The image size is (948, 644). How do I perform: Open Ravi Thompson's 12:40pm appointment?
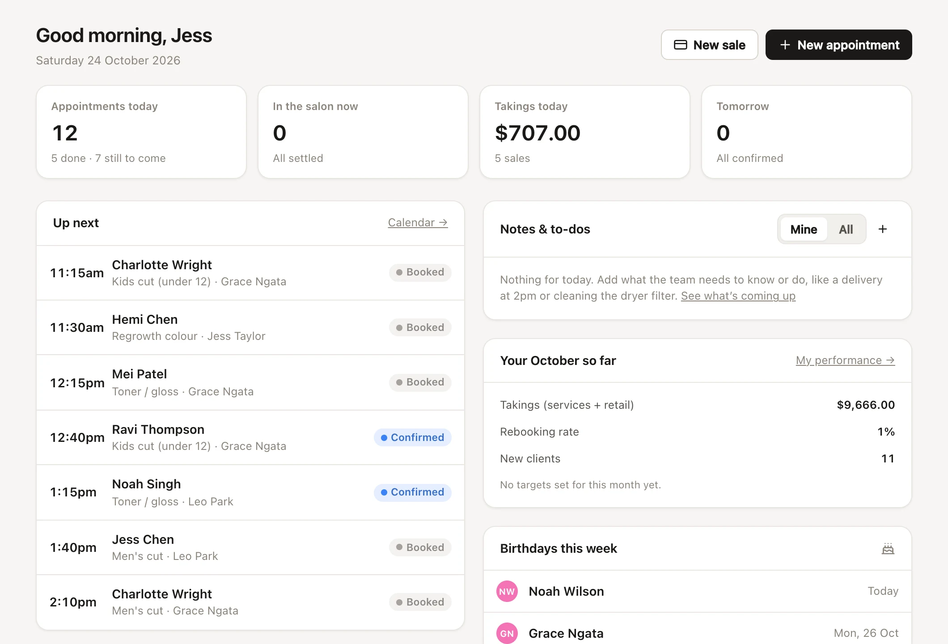click(250, 437)
